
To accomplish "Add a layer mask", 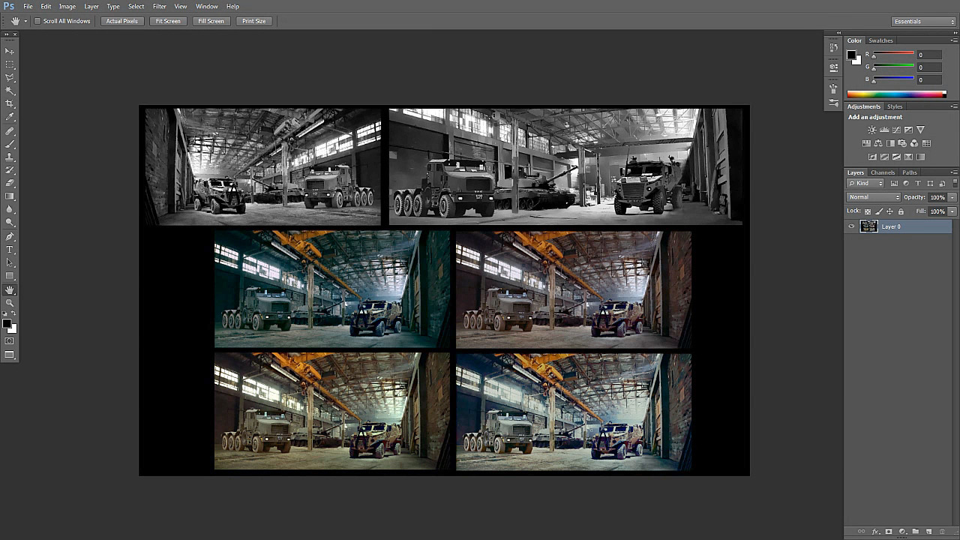I will click(x=889, y=532).
